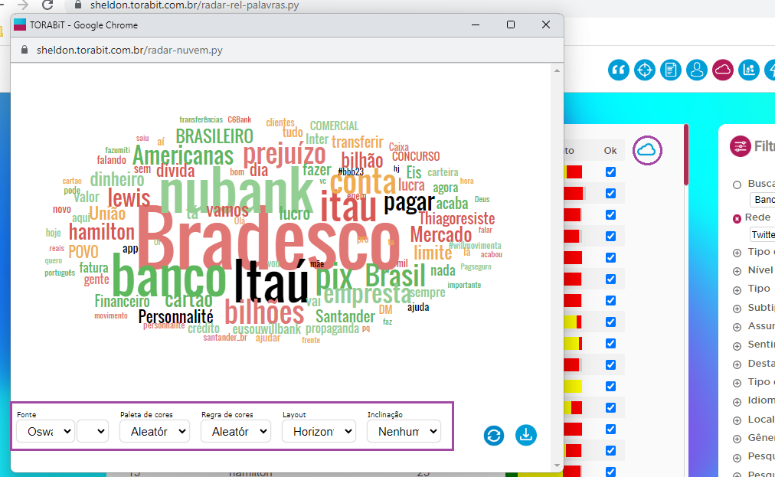Expand the Subti filter section

click(x=737, y=309)
